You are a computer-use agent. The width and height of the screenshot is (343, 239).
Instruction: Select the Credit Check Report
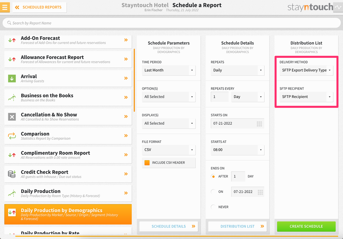point(68,174)
